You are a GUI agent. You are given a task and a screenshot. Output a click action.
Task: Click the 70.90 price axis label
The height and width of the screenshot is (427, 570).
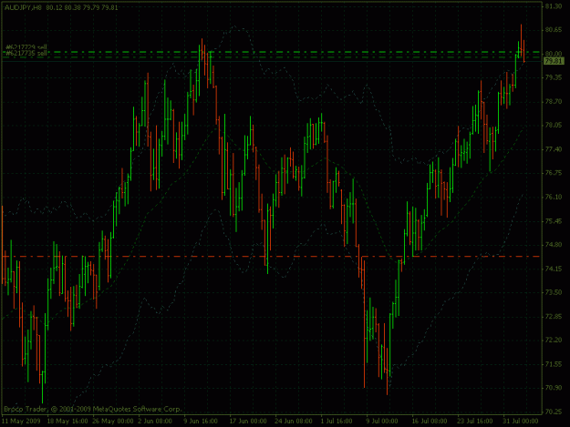tap(554, 388)
